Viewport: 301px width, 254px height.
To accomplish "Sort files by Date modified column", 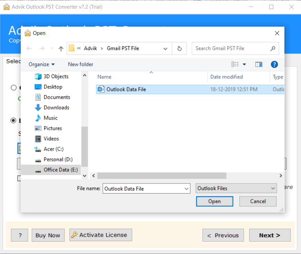I will pos(227,77).
